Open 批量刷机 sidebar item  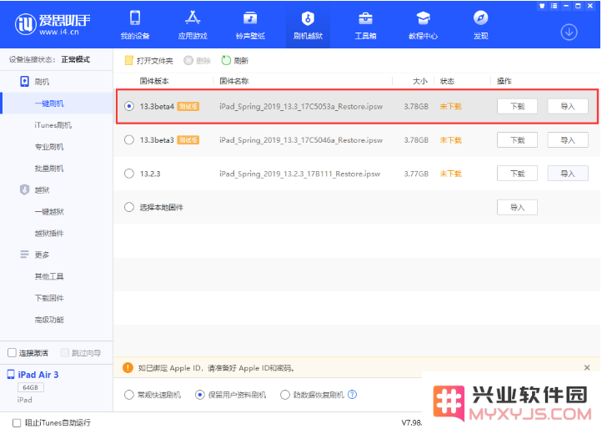point(49,168)
